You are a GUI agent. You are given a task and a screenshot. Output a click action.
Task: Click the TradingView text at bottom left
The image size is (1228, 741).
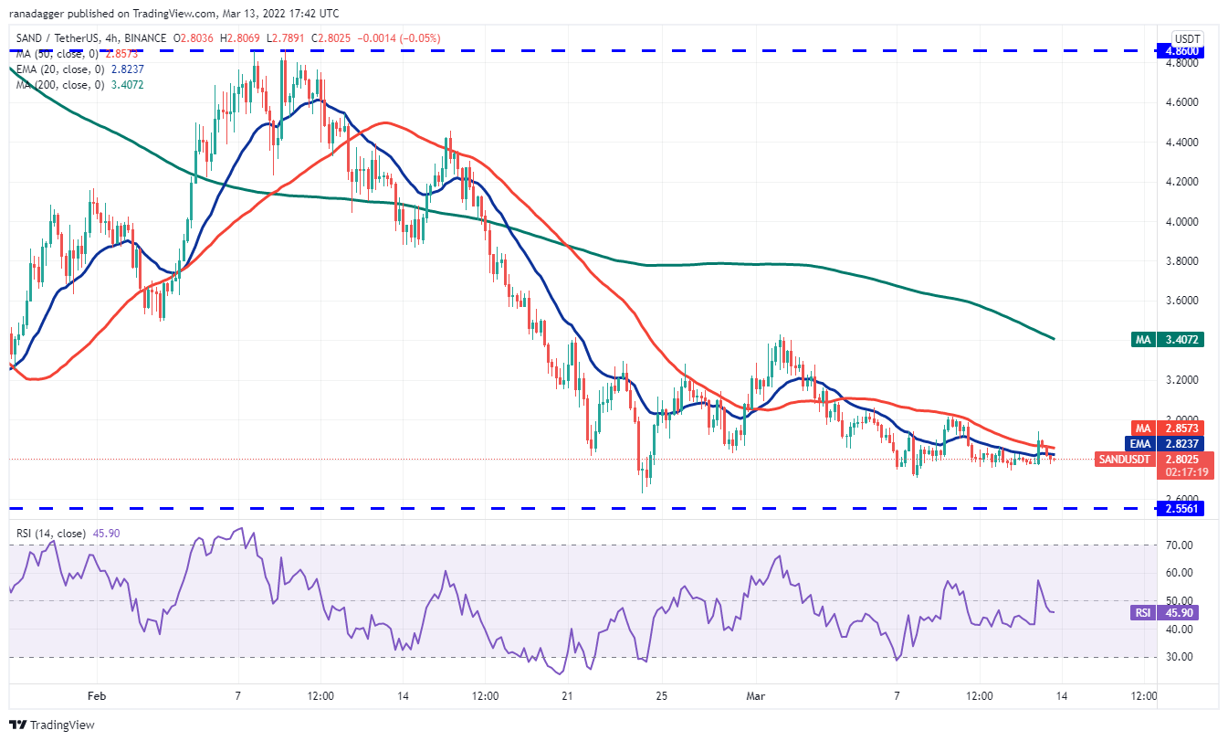tap(62, 725)
